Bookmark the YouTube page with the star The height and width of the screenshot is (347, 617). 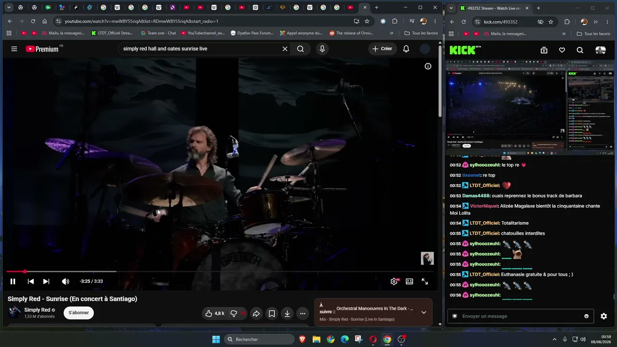(x=367, y=21)
